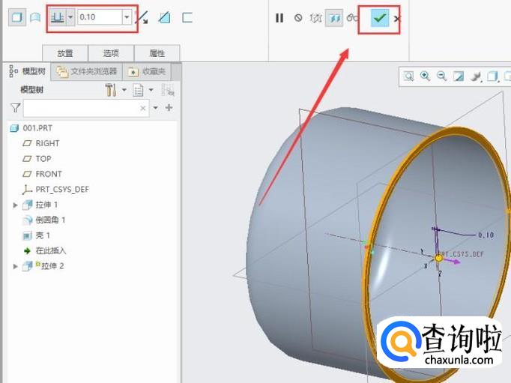Select the RIGHT datum plane
The width and height of the screenshot is (511, 383).
41,143
